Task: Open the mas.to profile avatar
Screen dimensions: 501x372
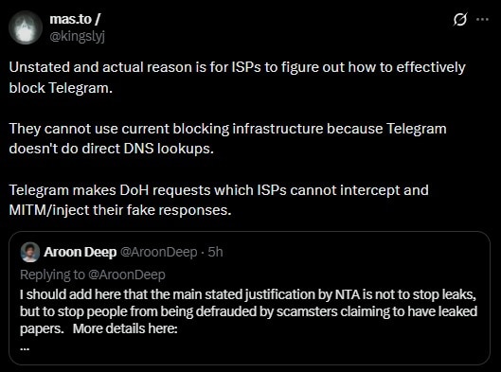Action: pos(26,27)
